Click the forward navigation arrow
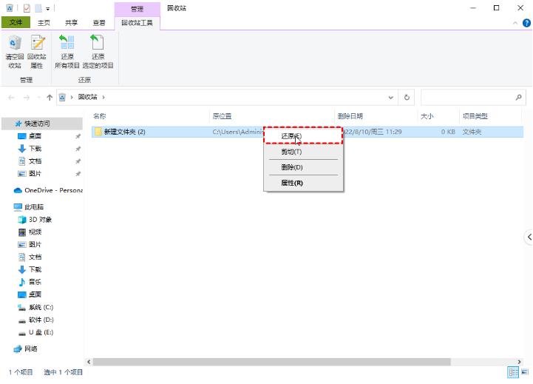Screen dimensions: 533x384 [x=26, y=98]
